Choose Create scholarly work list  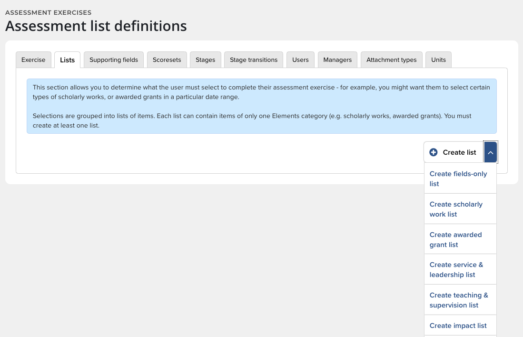point(456,209)
